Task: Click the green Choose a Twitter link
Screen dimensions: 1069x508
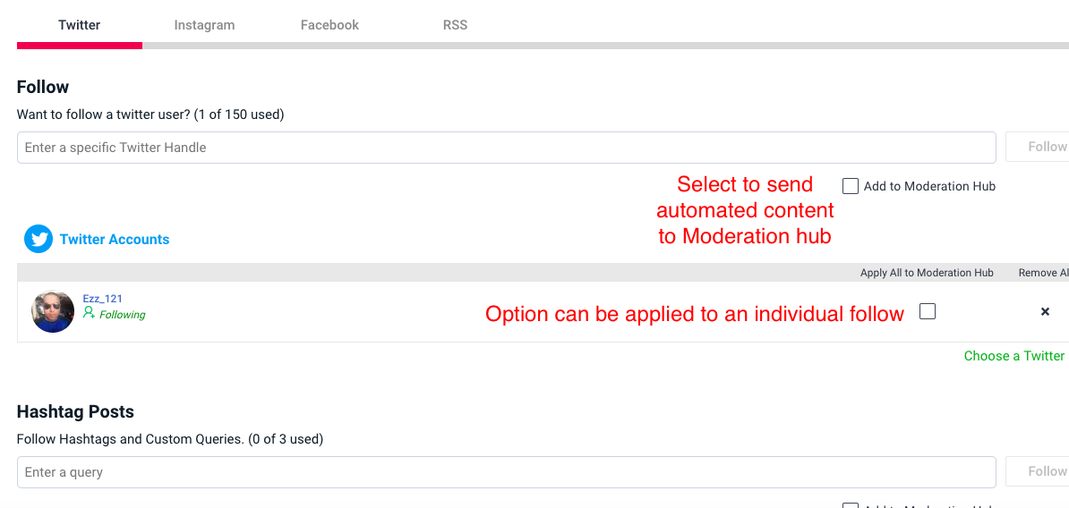Action: (1016, 355)
